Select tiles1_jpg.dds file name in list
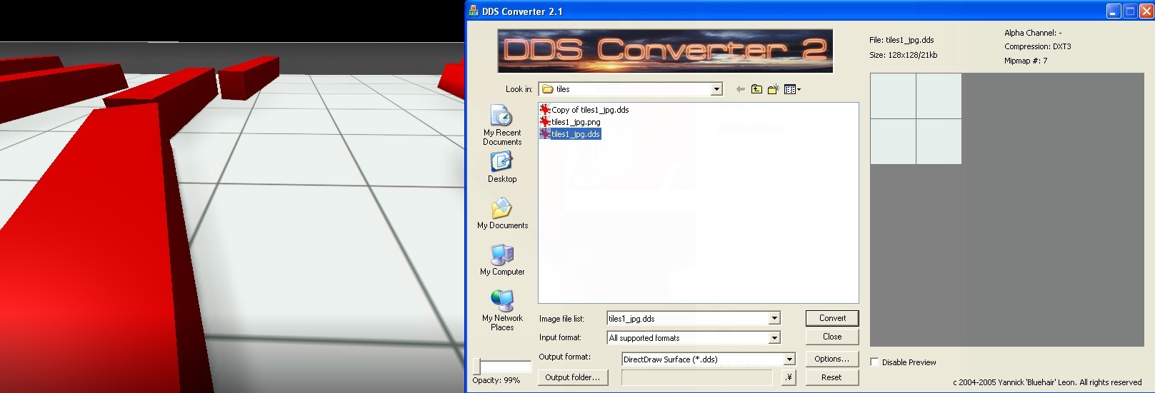Viewport: 1155px width, 393px height. click(576, 134)
